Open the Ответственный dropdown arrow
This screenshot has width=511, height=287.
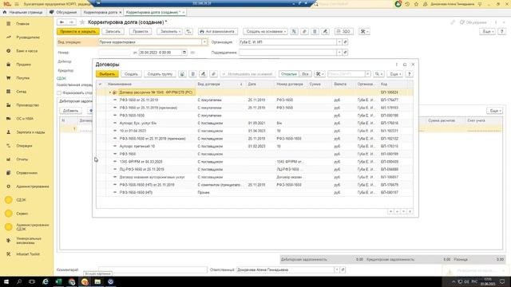pos(337,269)
